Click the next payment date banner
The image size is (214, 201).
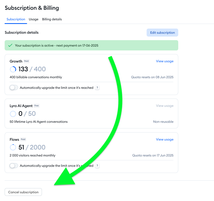coord(91,45)
